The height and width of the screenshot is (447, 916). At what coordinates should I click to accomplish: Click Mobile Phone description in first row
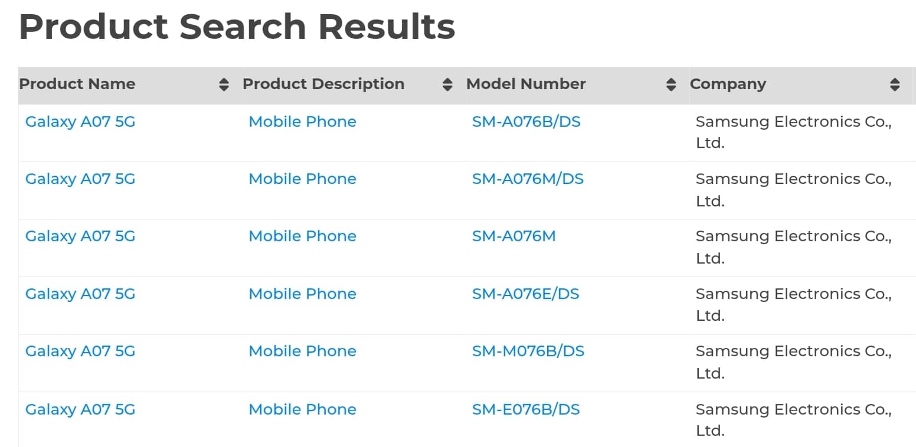point(302,121)
